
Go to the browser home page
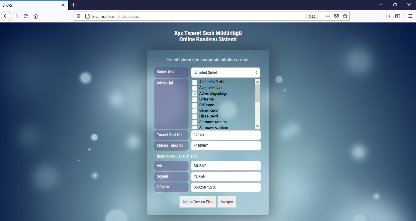(36, 16)
